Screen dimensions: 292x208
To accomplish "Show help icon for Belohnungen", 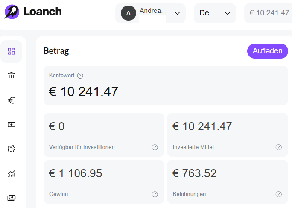I will (x=279, y=194).
